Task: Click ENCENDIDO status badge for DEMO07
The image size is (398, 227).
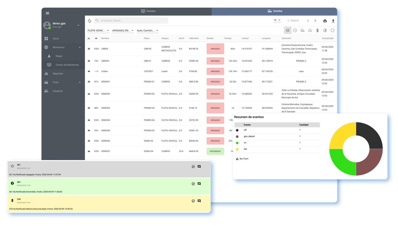Action: click(215, 151)
